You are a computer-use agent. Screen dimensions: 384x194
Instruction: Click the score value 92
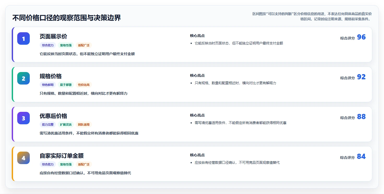[361, 77]
